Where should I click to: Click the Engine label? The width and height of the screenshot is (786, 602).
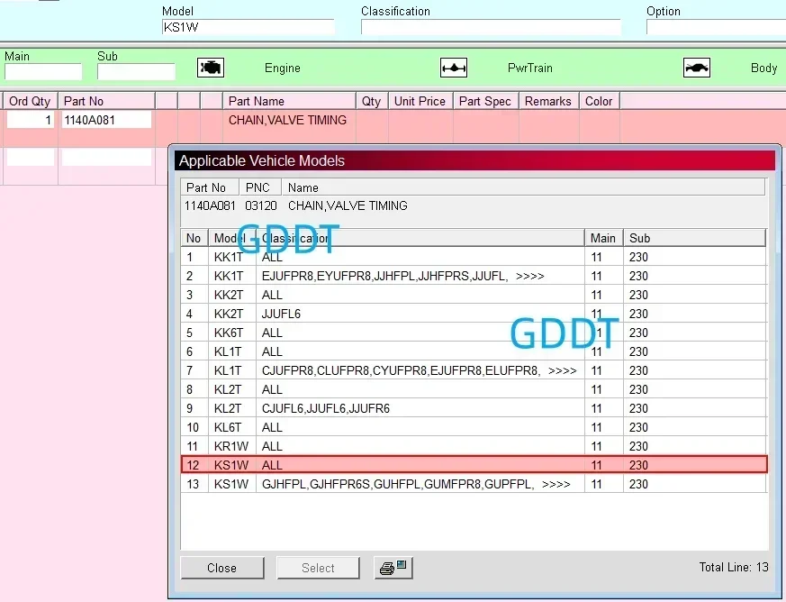tap(283, 68)
